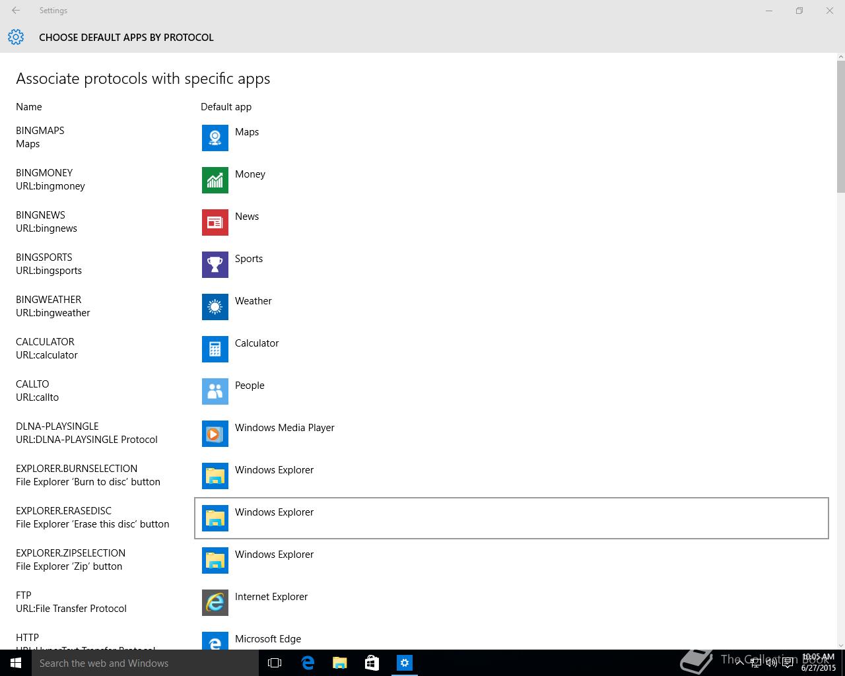Click the Settings app taskbar button
Screen dimensions: 845x676
click(x=405, y=663)
